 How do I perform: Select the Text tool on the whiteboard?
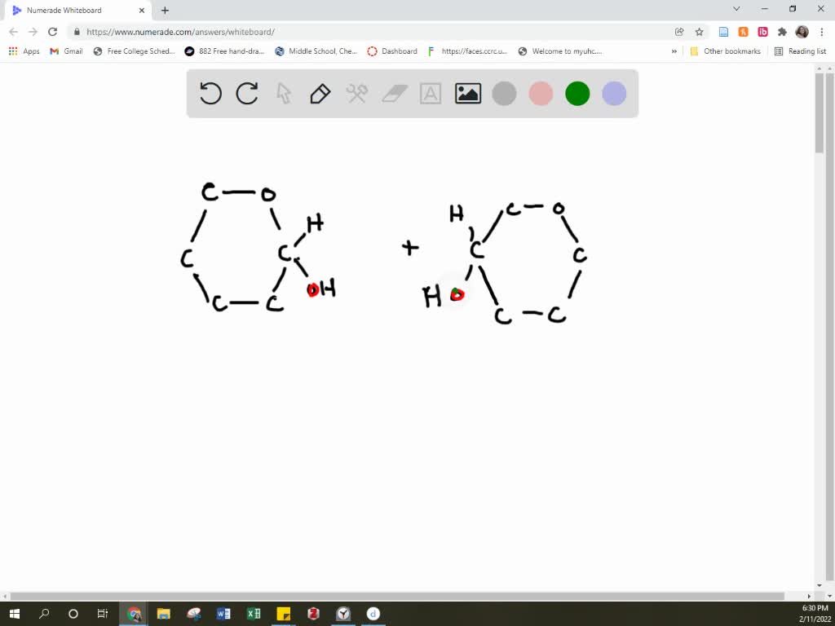430,93
